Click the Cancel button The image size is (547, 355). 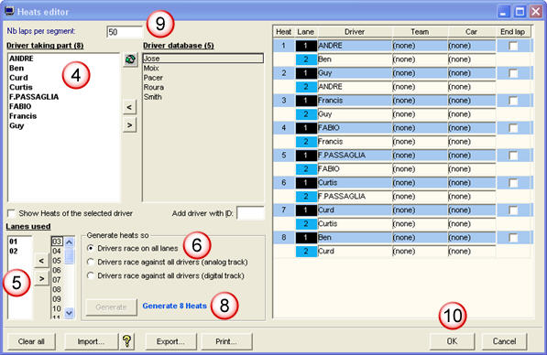504,341
